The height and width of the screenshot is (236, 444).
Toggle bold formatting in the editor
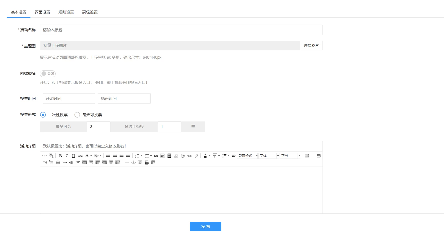(x=60, y=156)
